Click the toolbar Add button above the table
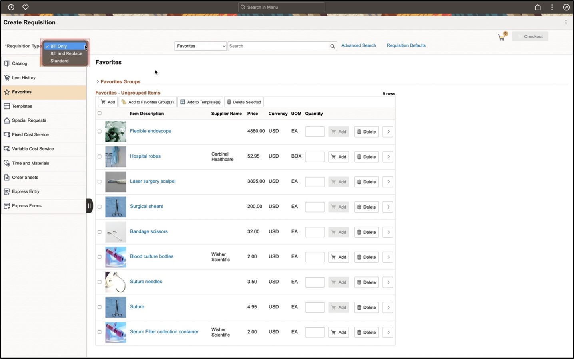This screenshot has height=359, width=574. [108, 102]
